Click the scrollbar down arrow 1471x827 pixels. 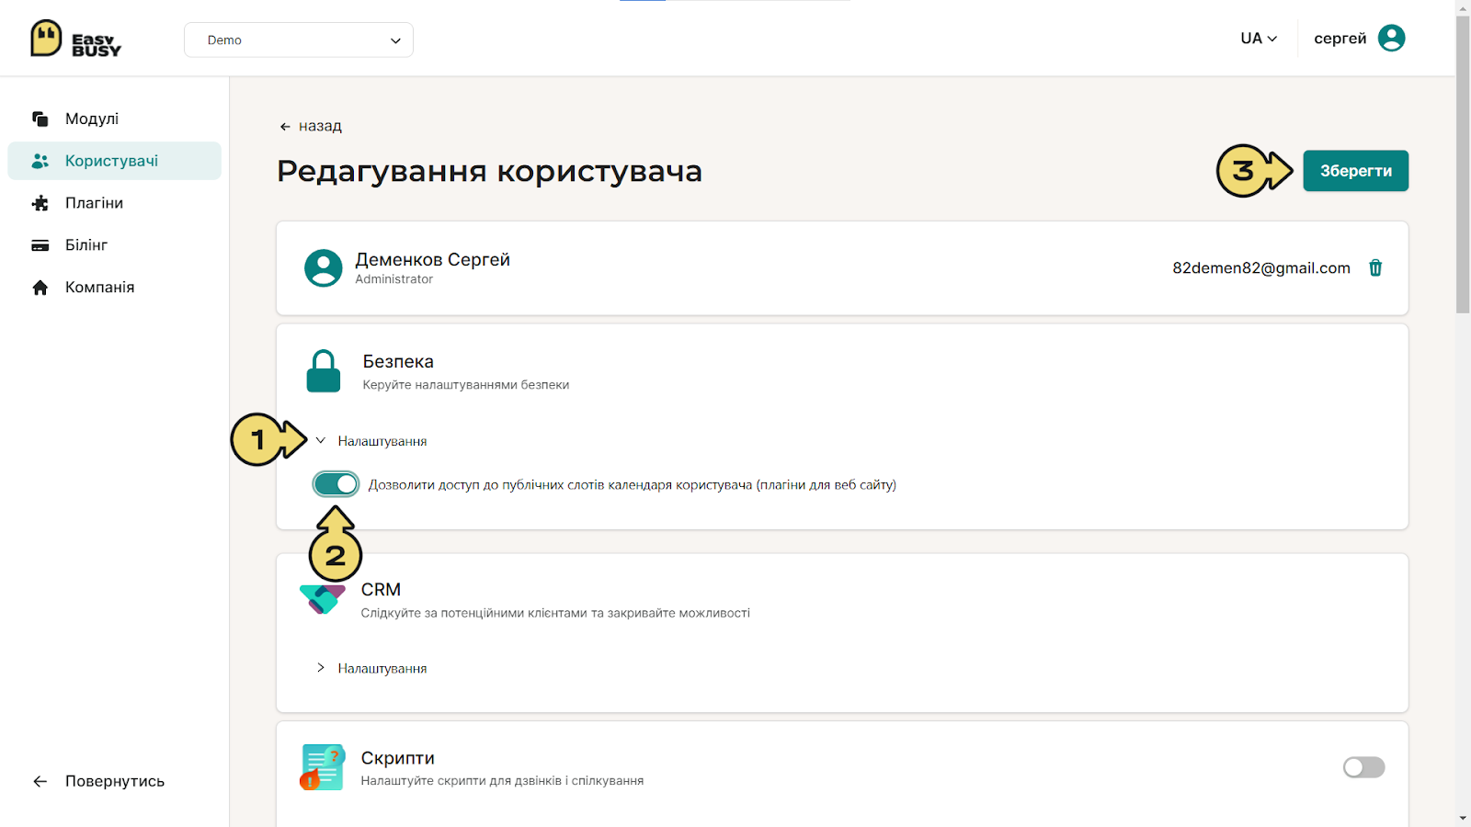click(1463, 819)
